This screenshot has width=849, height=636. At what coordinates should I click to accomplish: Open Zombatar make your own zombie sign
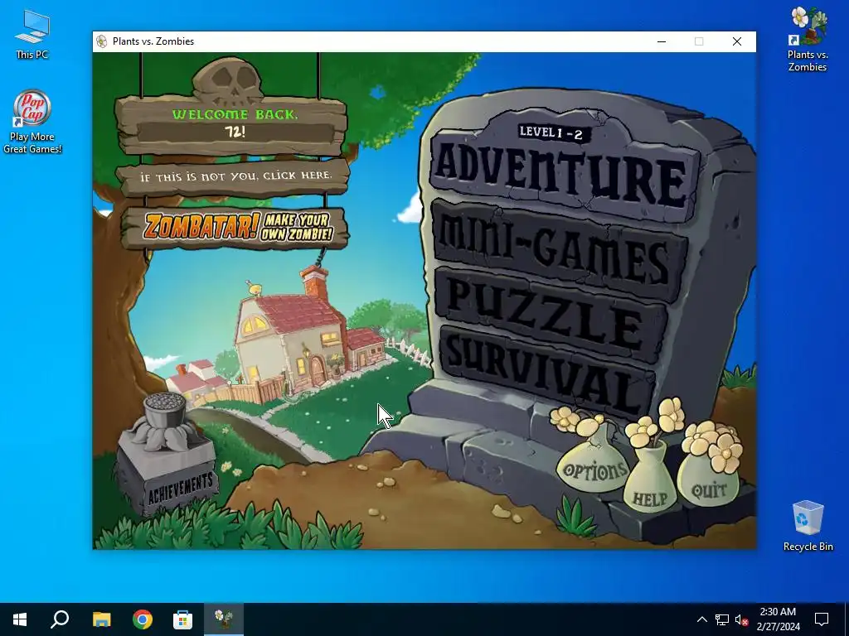pos(236,227)
